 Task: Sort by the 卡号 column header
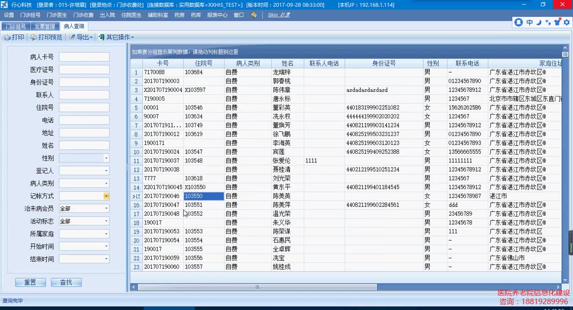163,63
